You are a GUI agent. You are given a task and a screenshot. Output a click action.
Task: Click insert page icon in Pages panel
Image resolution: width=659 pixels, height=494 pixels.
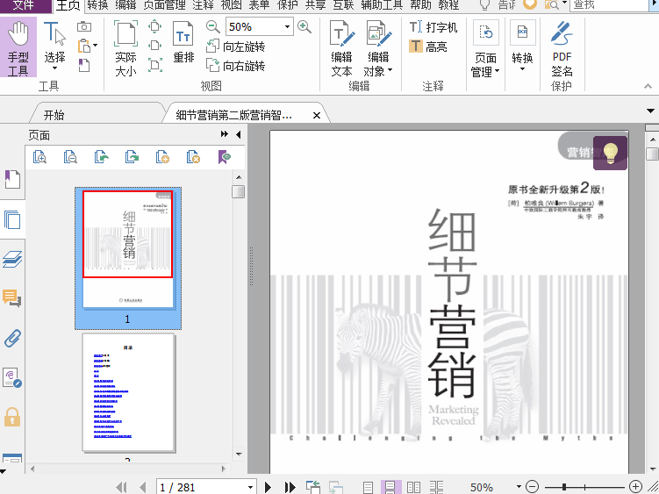coord(162,157)
